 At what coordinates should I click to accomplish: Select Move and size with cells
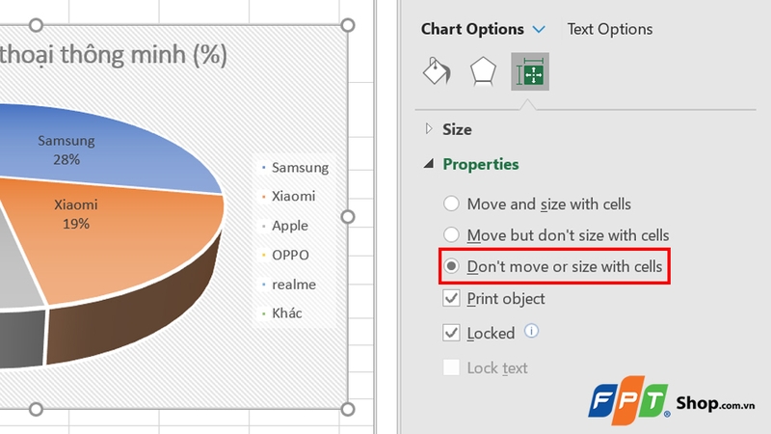coord(451,204)
